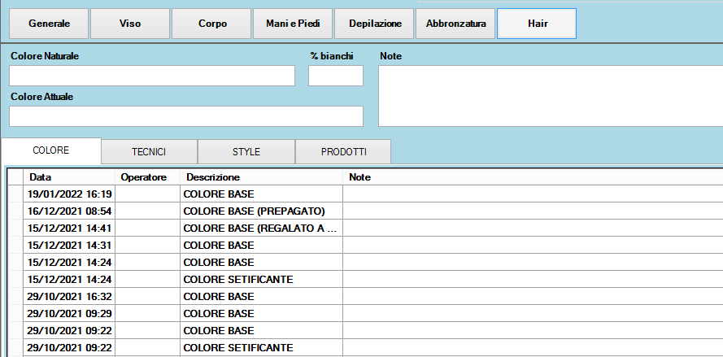Show the PRODOTTI sub-tab
723x357 pixels.
click(343, 152)
